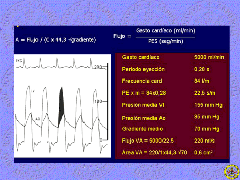Click the 'Gradiente medio' label
The height and width of the screenshot is (180, 240).
pos(142,129)
